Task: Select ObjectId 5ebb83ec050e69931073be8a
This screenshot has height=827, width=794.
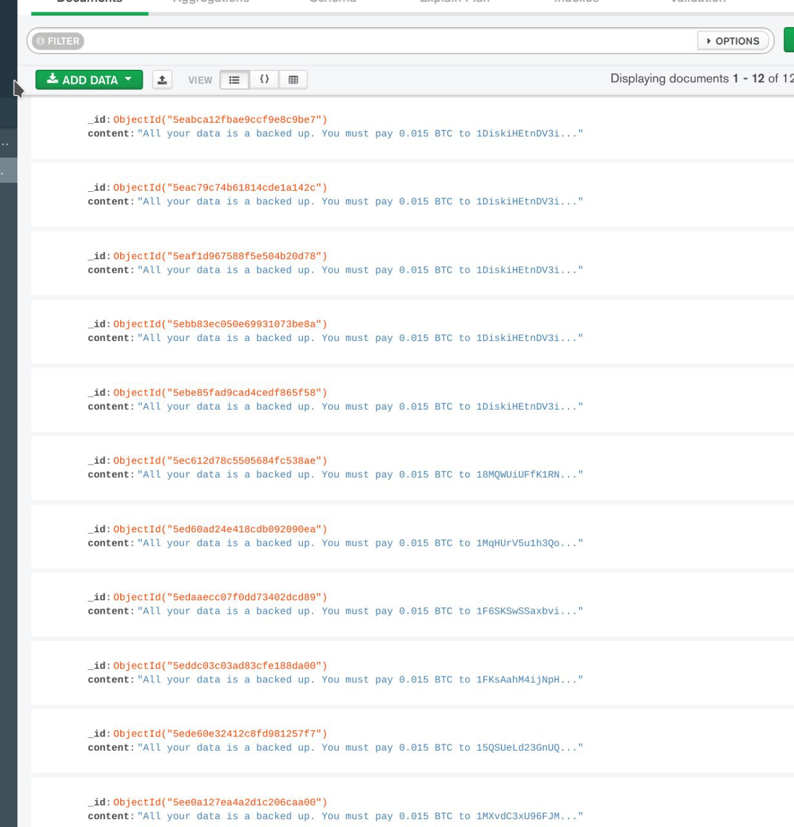Action: click(x=220, y=324)
